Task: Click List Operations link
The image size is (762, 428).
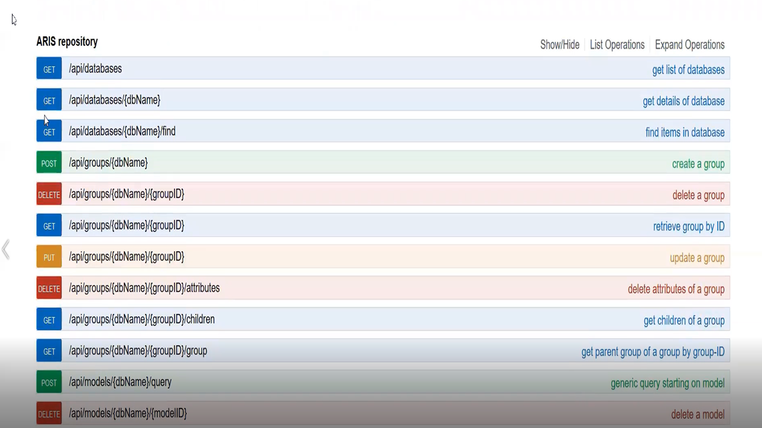Action: pos(617,45)
